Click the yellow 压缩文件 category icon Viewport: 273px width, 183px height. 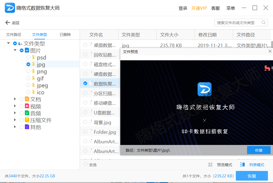(27, 120)
